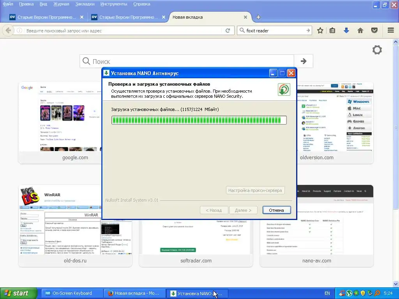399x299 pixels.
Task: Click the Windows start button
Action: (x=19, y=293)
